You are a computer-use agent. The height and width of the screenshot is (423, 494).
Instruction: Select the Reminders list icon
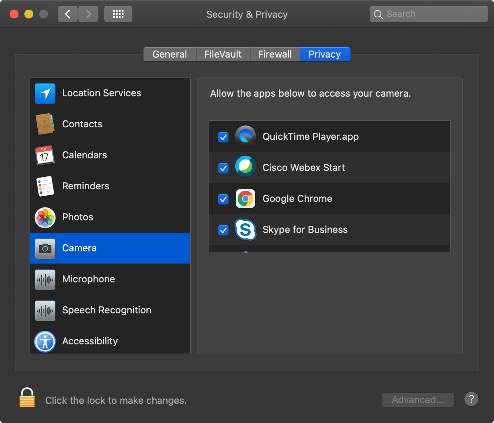(45, 186)
